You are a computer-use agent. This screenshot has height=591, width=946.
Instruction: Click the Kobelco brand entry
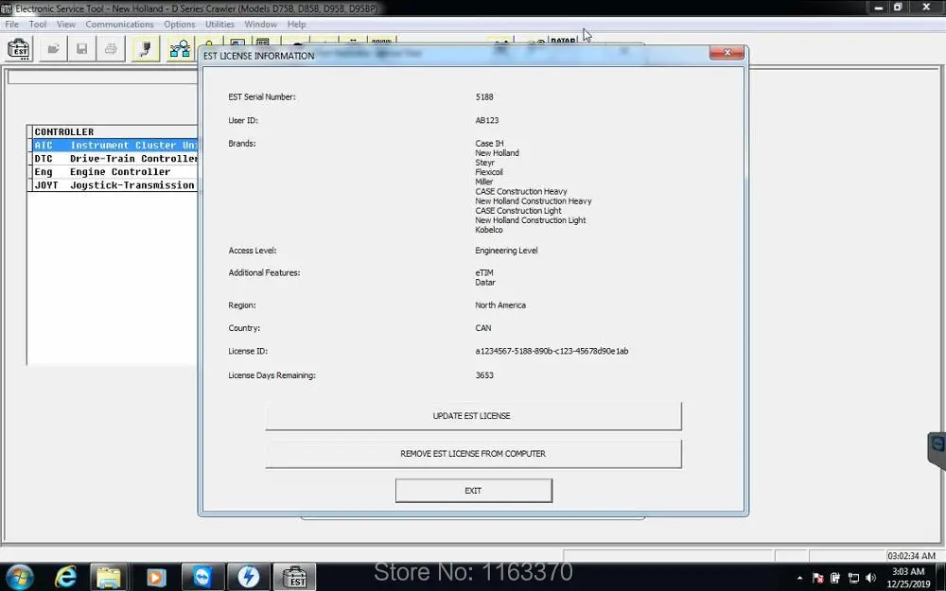click(x=489, y=230)
